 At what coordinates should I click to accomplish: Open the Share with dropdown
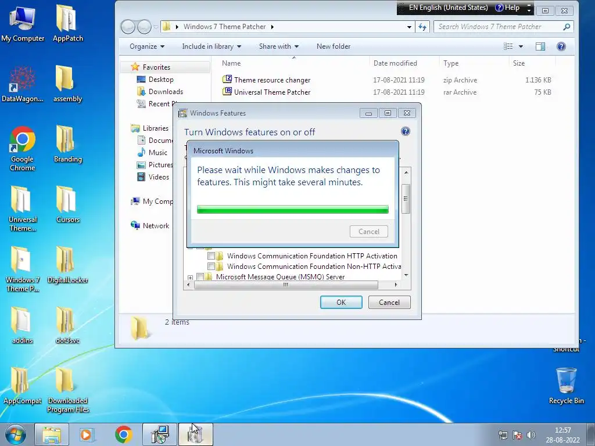click(x=278, y=46)
